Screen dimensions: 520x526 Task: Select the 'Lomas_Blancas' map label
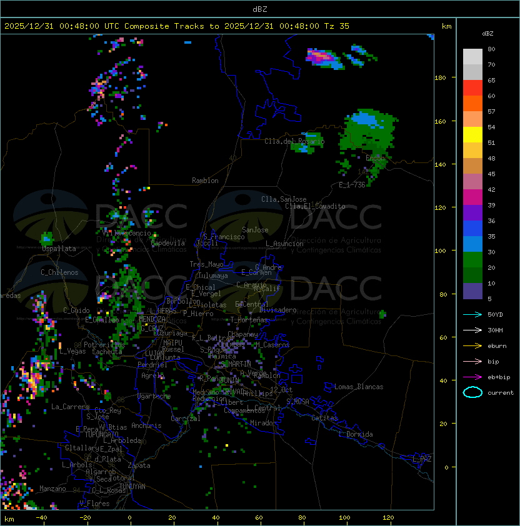click(x=359, y=387)
